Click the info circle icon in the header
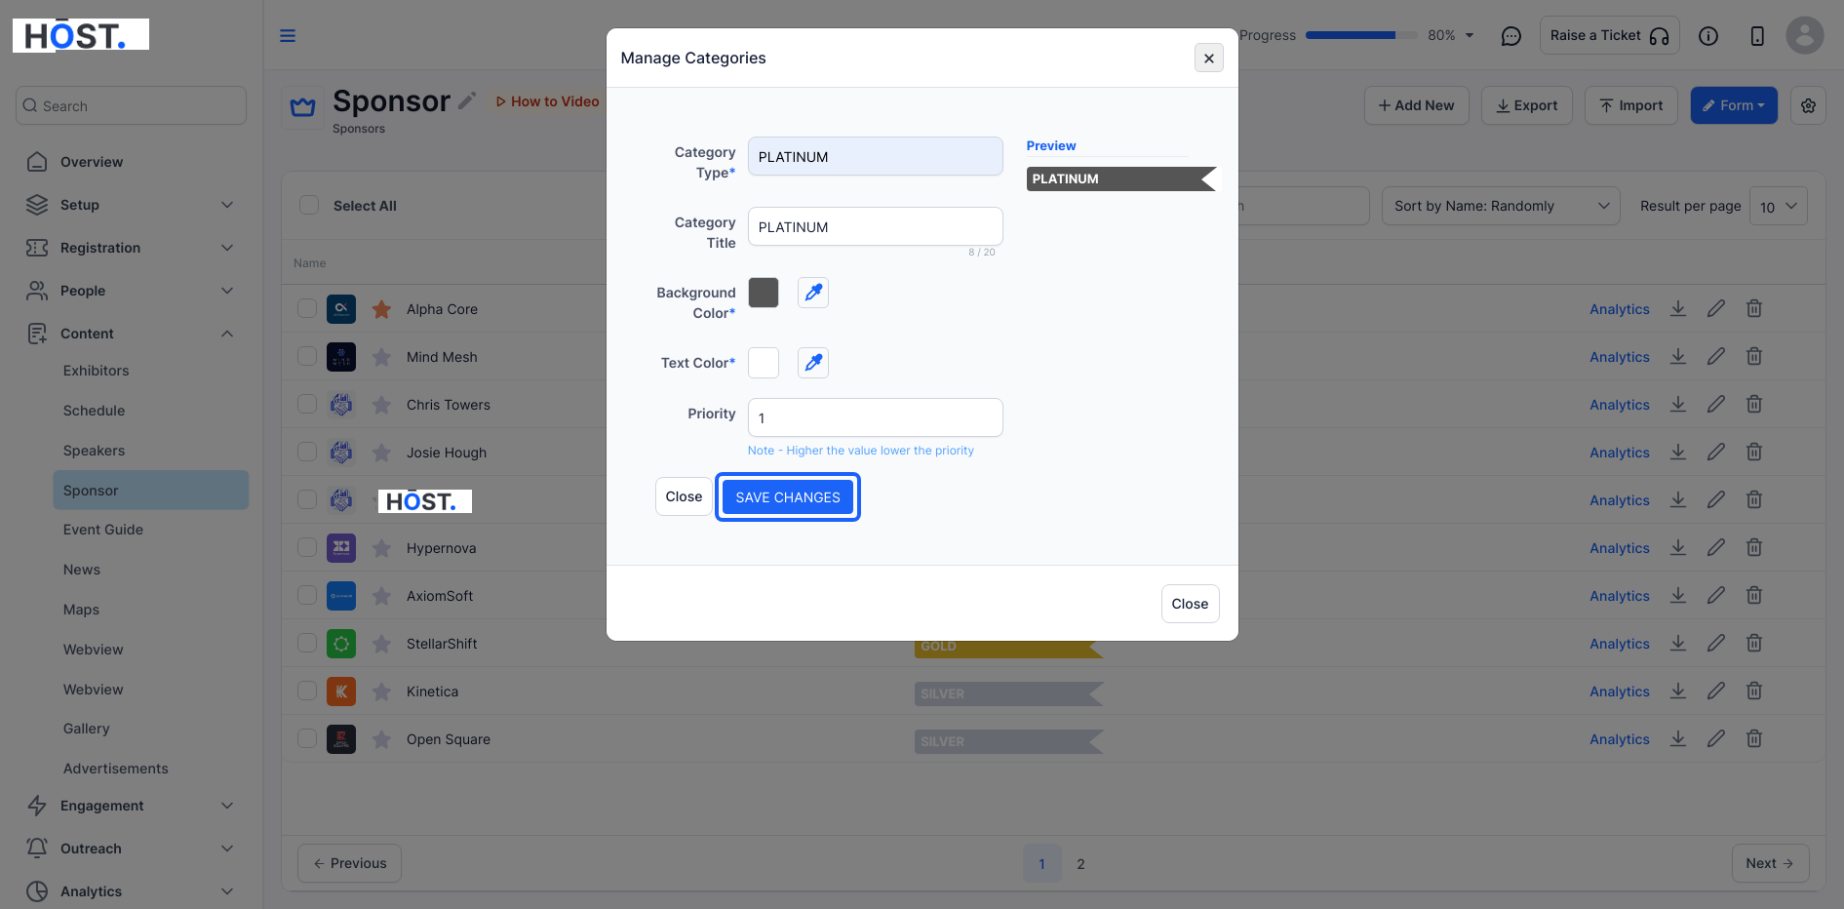 point(1708,36)
